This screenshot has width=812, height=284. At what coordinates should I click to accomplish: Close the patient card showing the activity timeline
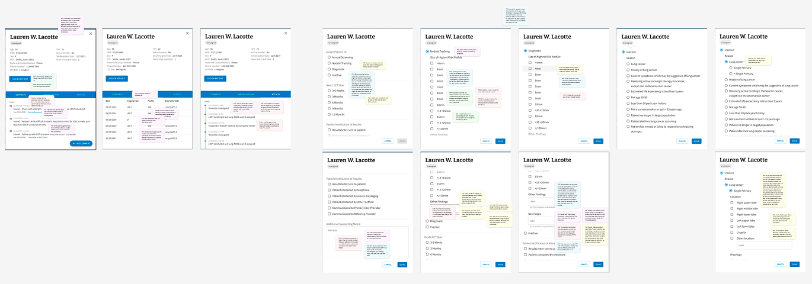(x=286, y=34)
